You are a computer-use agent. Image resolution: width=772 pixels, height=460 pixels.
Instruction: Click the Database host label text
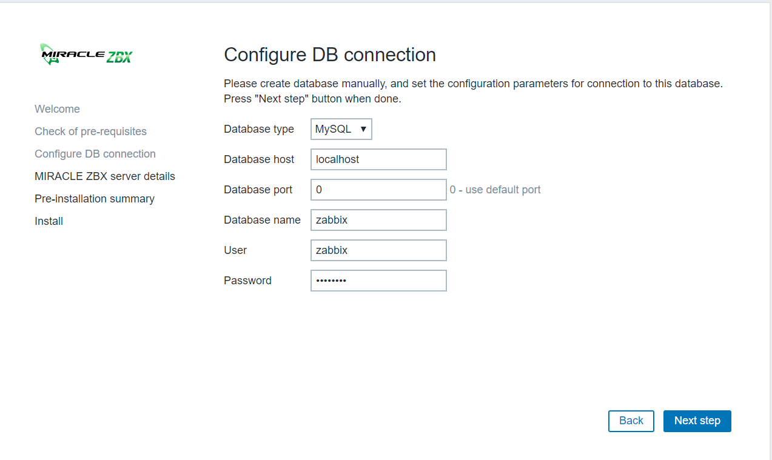259,159
